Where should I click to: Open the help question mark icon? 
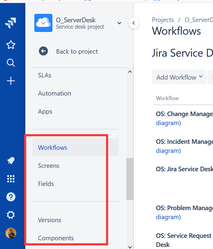11,197
